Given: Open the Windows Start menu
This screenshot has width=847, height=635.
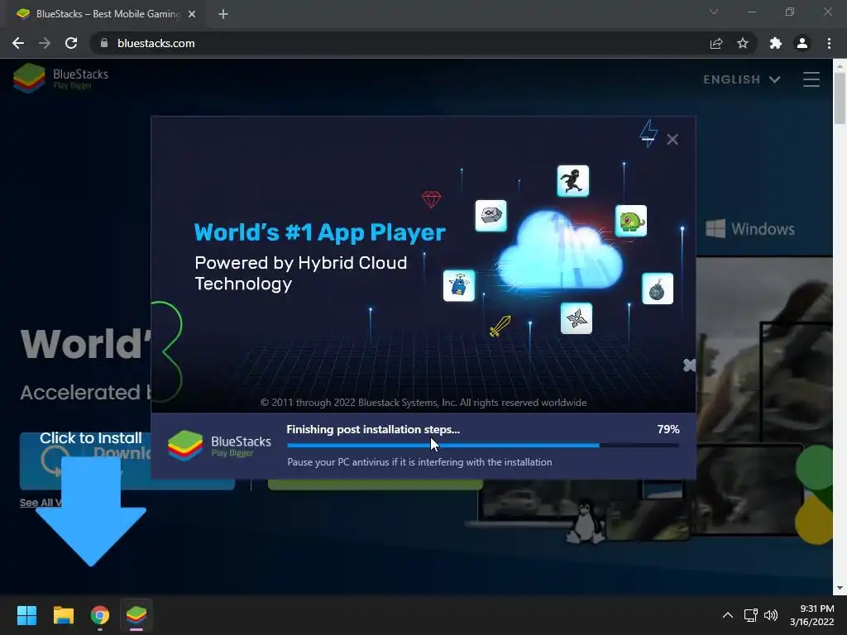Looking at the screenshot, I should point(26,615).
